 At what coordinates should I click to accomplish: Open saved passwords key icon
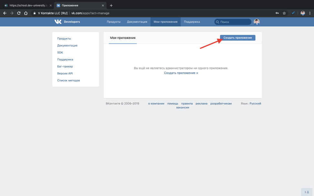pos(277,13)
